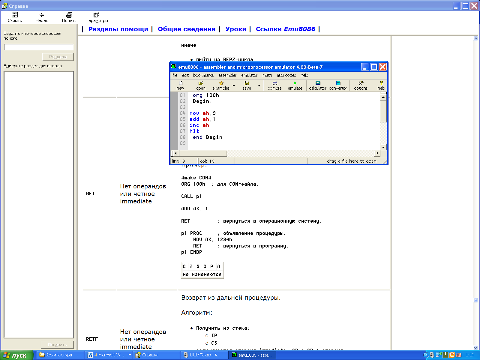Open the пуск Start button
The image size is (480, 360).
[16, 355]
